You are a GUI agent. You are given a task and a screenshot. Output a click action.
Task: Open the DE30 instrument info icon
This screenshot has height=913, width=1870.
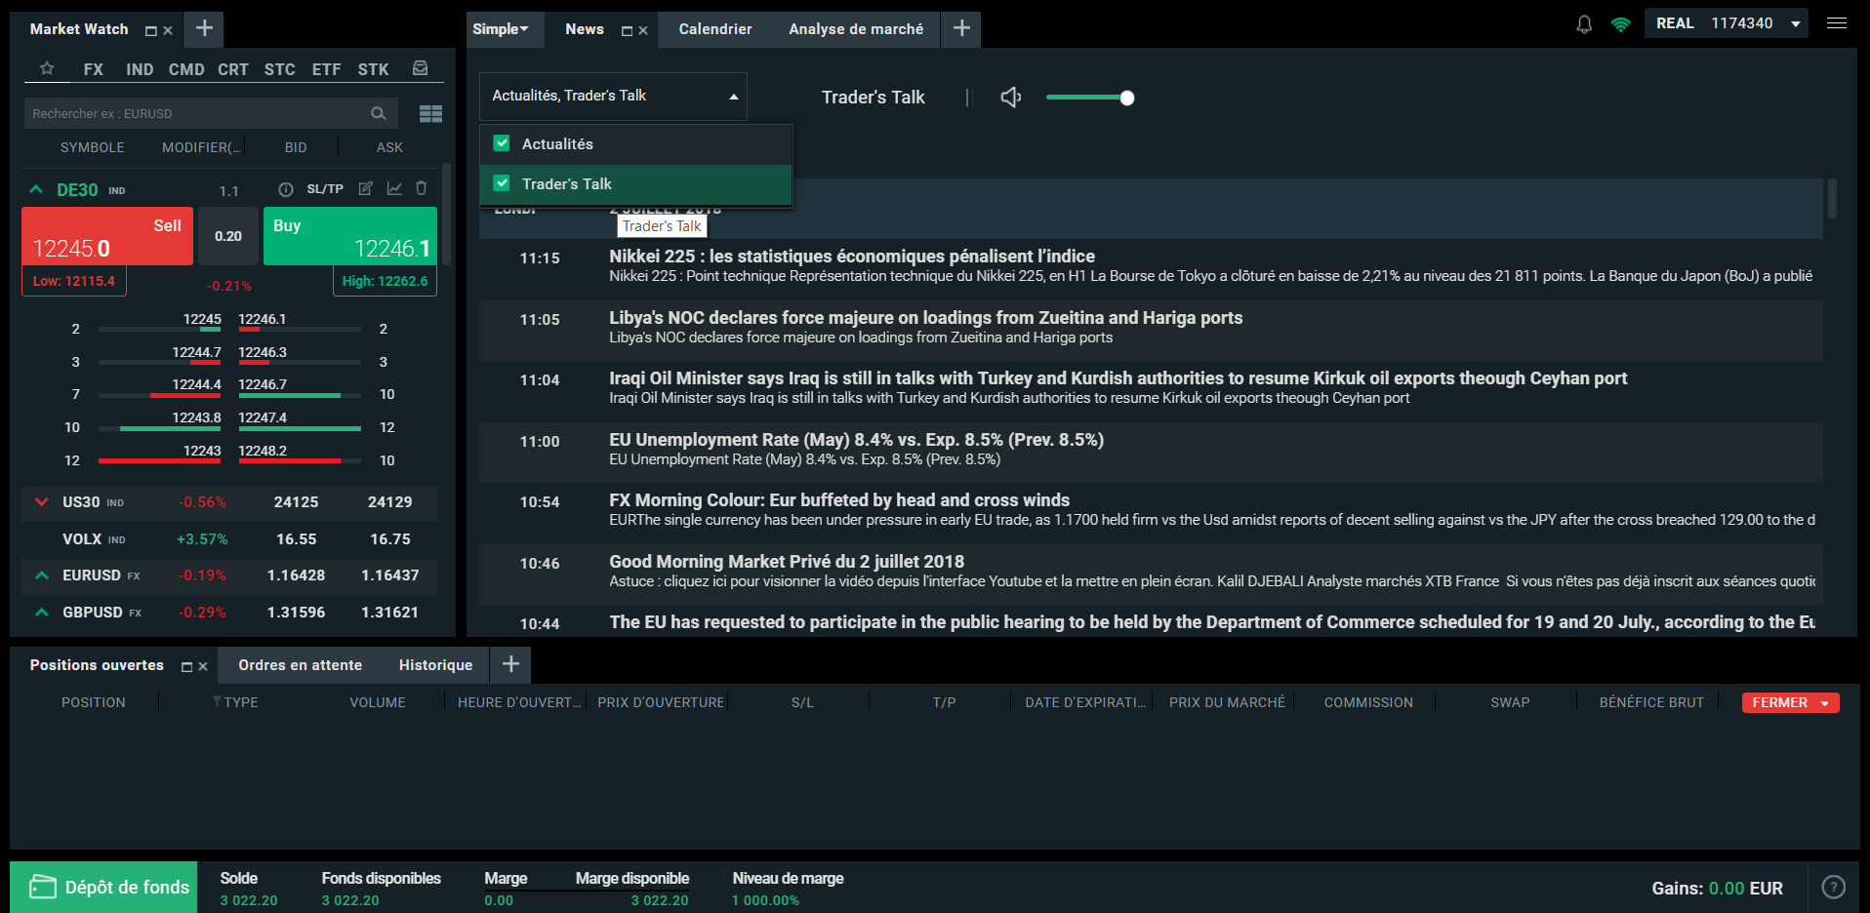pos(286,189)
